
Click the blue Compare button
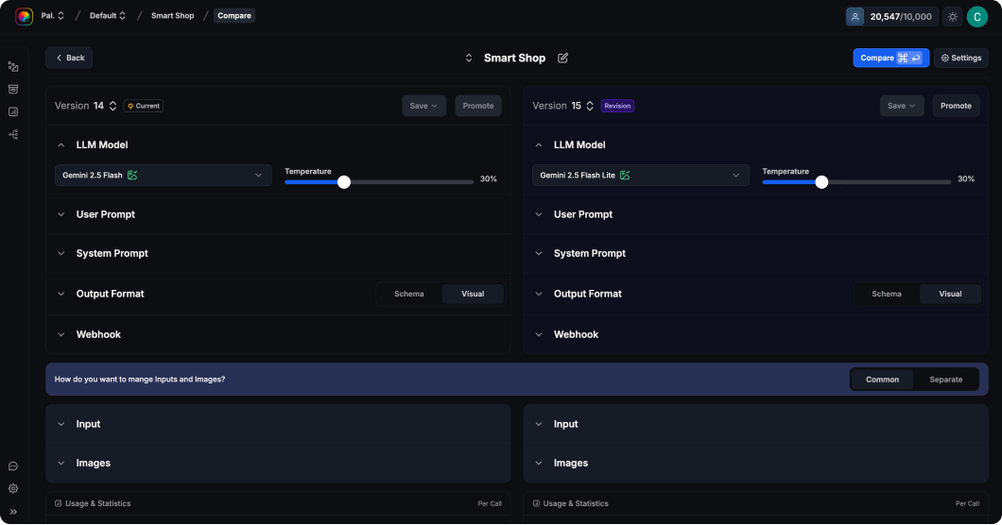890,59
